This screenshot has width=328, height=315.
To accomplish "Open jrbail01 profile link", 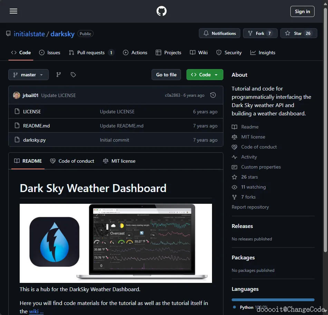I will (x=30, y=95).
